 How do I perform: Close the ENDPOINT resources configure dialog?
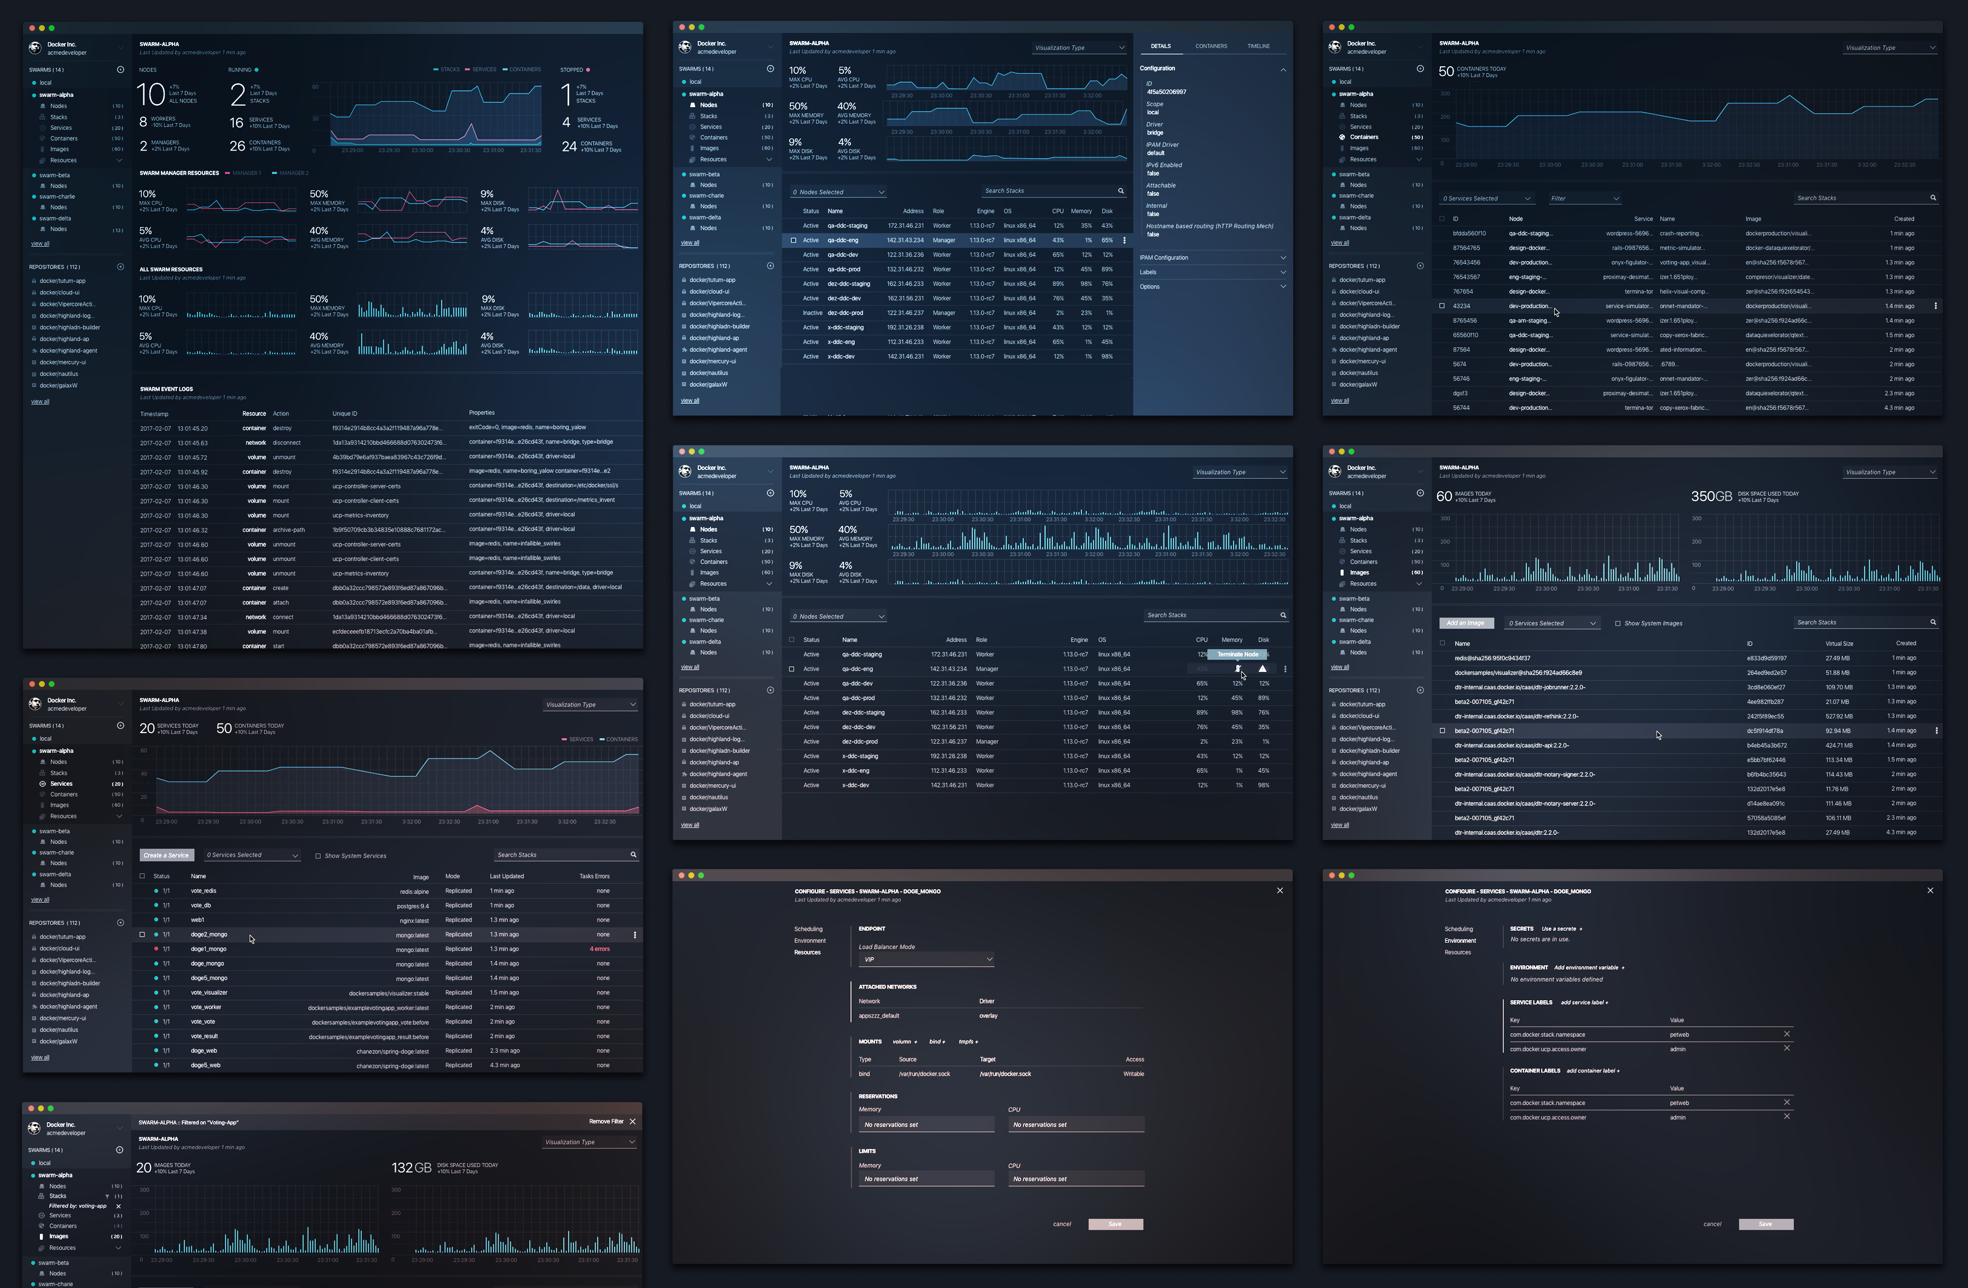coord(1280,890)
